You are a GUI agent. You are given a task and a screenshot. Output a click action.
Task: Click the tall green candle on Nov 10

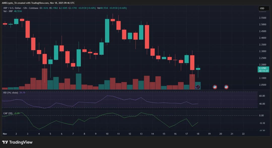[107, 31]
